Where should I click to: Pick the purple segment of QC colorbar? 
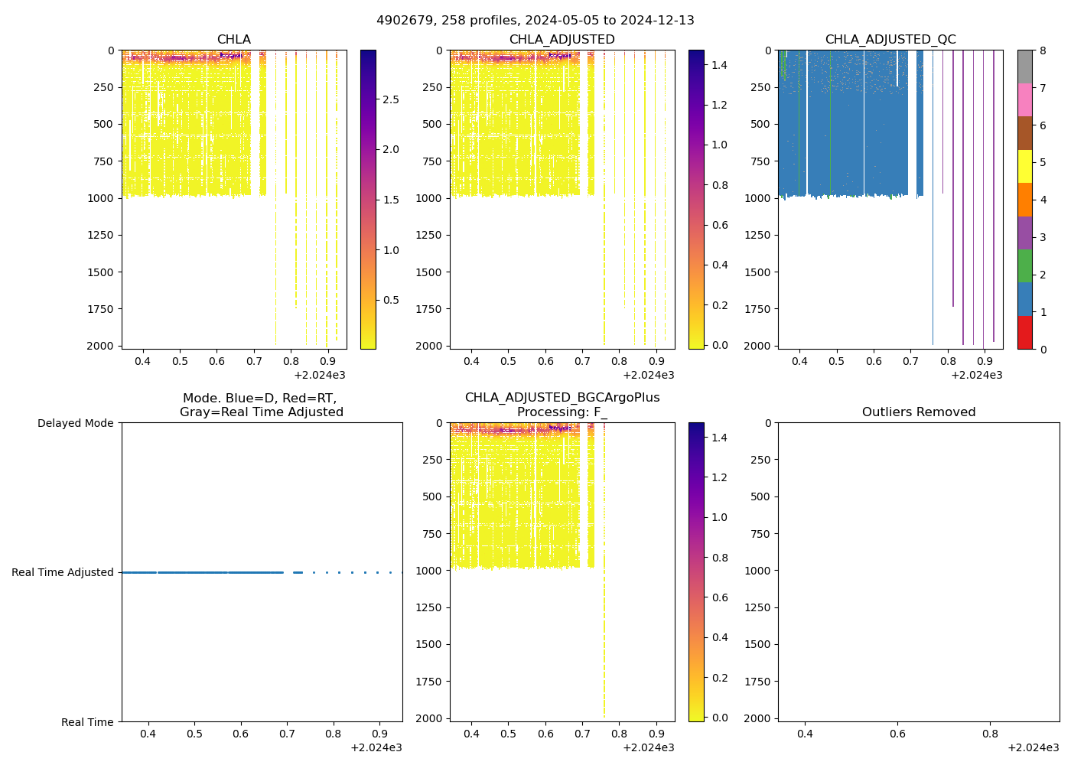[1025, 233]
